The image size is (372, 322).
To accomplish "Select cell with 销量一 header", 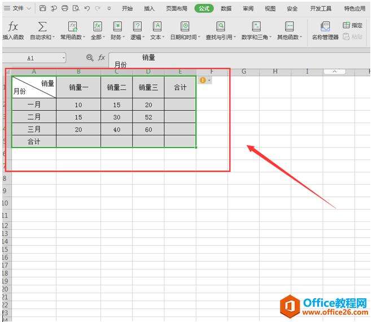I will tap(78, 88).
